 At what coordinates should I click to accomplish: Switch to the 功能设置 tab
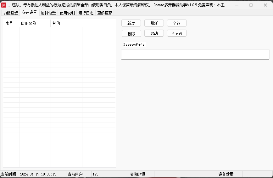tap(10, 13)
